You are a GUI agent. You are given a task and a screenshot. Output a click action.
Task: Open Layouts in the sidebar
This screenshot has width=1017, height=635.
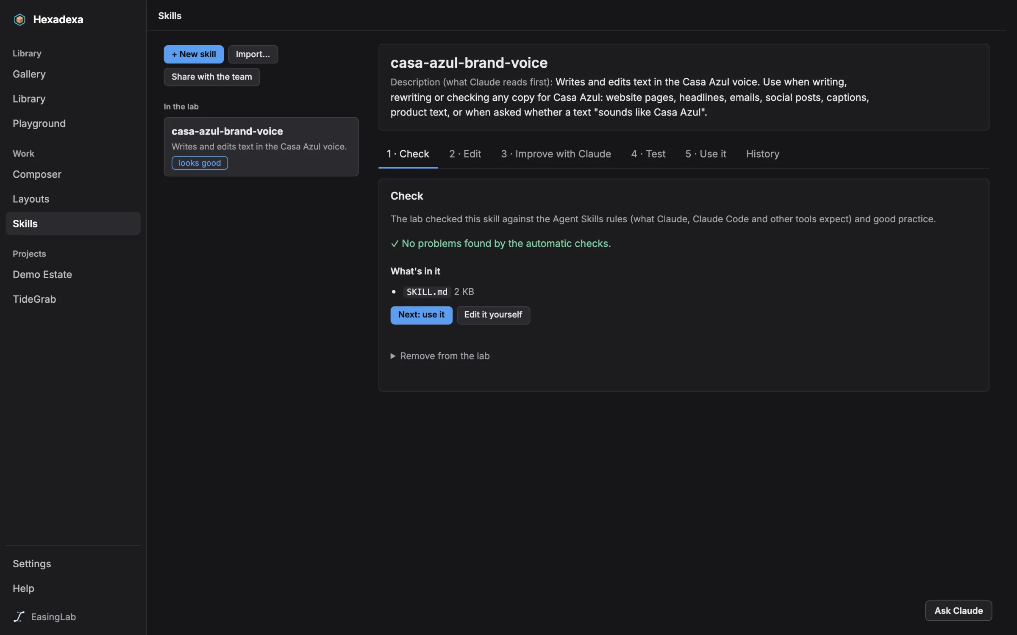[73, 199]
